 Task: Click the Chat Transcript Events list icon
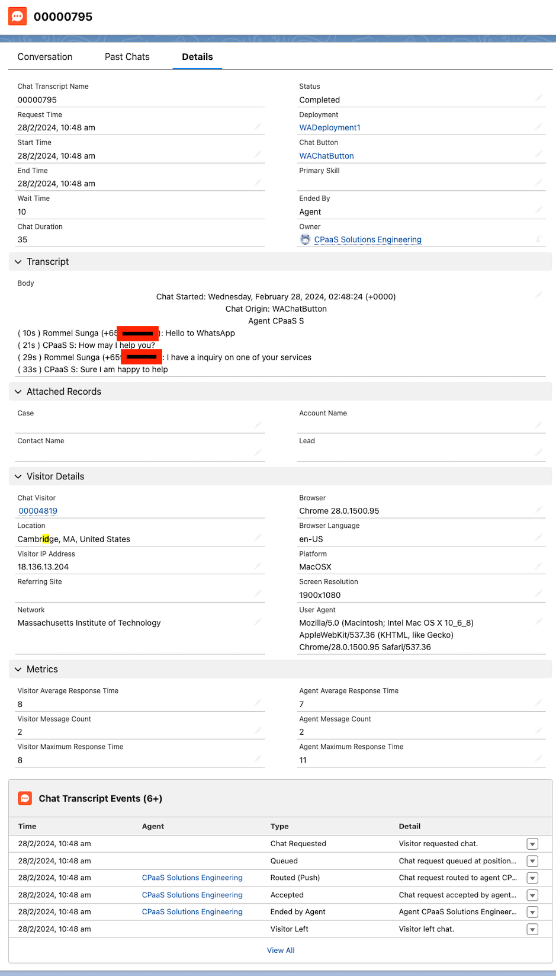25,798
